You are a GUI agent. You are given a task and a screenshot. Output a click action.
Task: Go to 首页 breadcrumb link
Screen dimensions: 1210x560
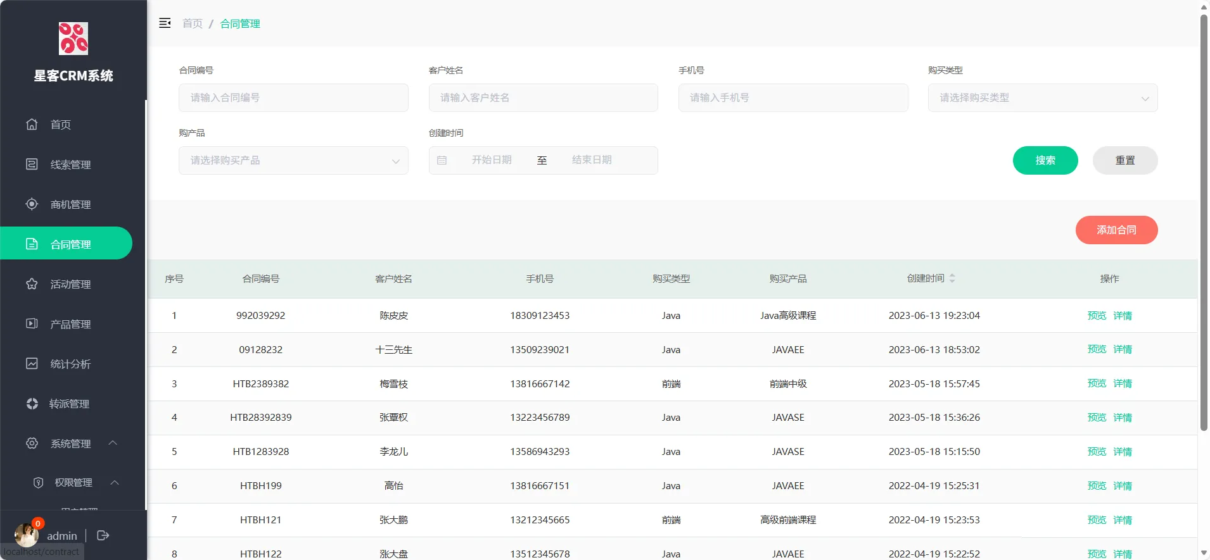[193, 23]
